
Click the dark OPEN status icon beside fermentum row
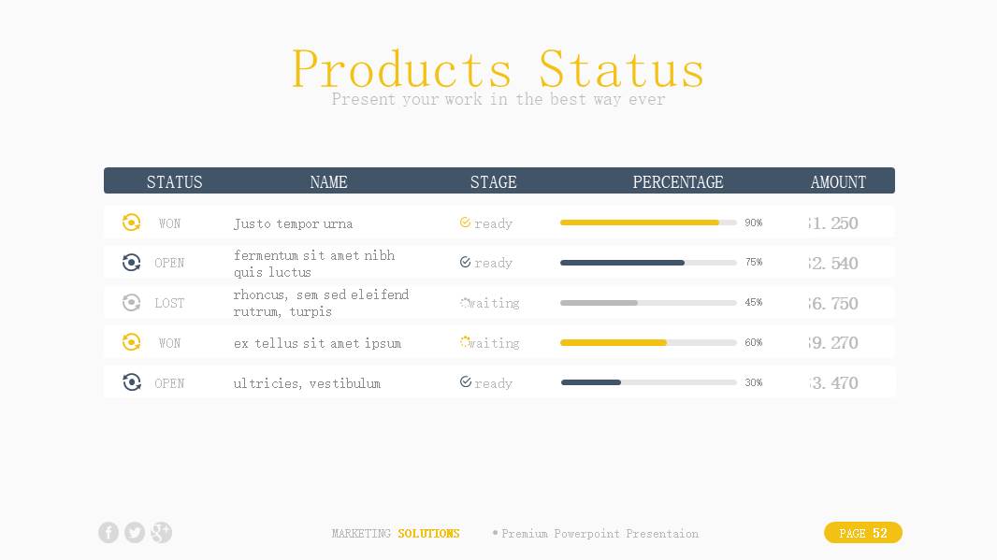click(x=132, y=263)
